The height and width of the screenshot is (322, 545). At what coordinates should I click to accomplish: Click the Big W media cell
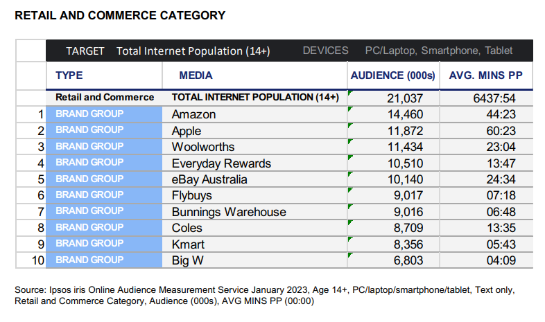coord(188,260)
